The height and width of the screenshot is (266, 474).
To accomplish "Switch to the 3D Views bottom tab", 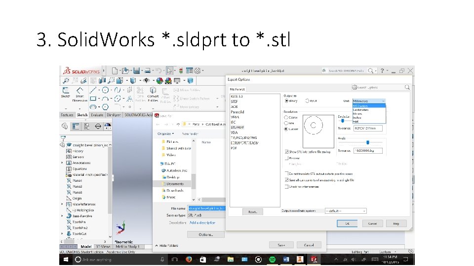I will click(x=103, y=247).
